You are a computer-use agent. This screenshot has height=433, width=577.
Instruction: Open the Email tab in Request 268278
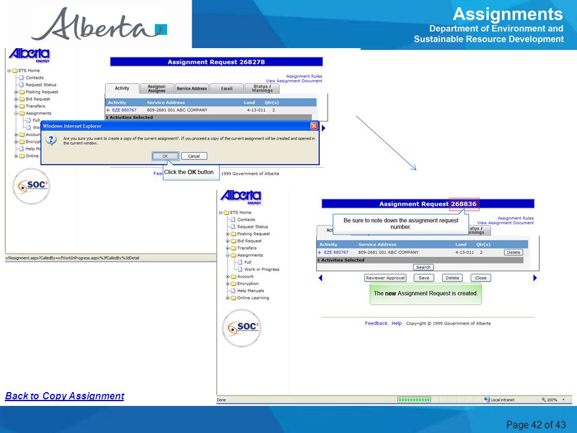point(227,88)
